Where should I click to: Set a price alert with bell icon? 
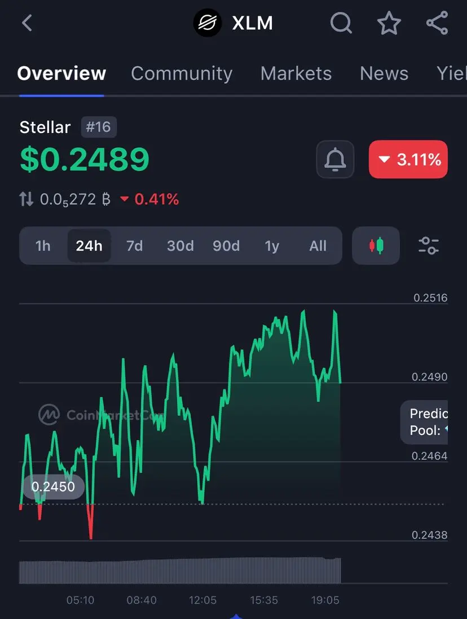pyautogui.click(x=335, y=160)
